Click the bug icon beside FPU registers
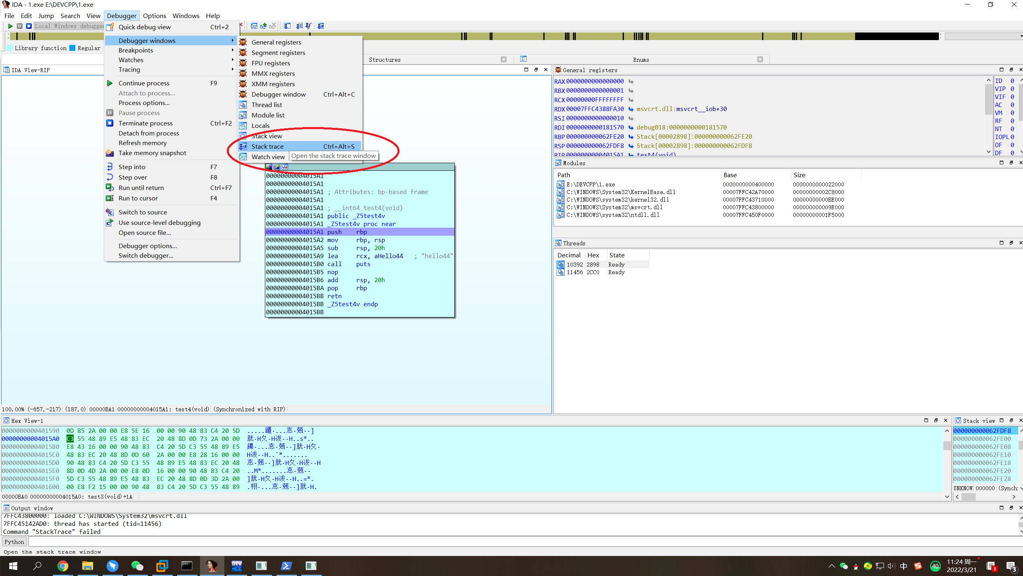 tap(243, 63)
